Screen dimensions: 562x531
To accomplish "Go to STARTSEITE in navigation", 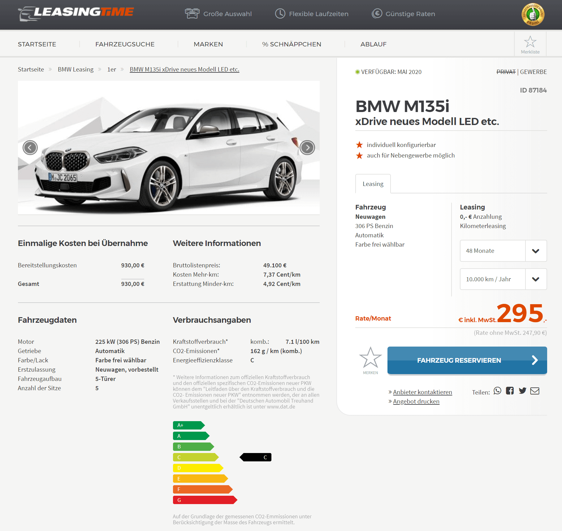I will [37, 44].
